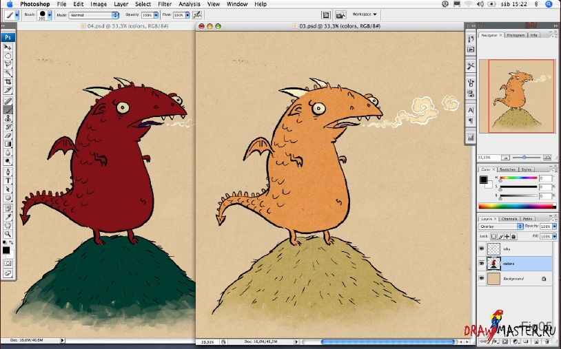Open the Workspace dropdown

tap(365, 14)
